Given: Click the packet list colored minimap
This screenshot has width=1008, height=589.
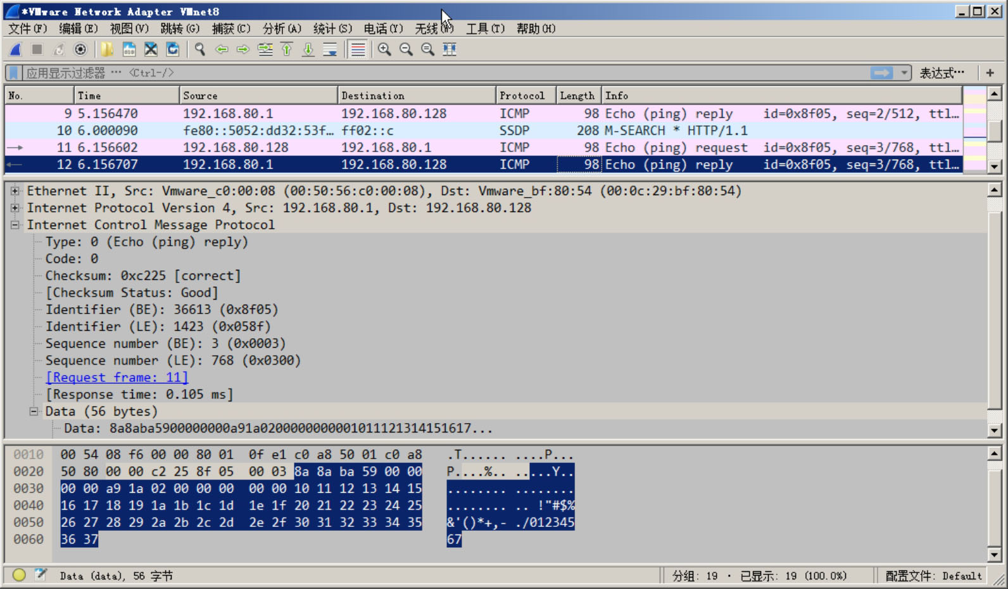Looking at the screenshot, I should click(974, 130).
